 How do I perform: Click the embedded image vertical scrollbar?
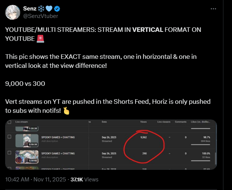pyautogui.click(x=216, y=158)
